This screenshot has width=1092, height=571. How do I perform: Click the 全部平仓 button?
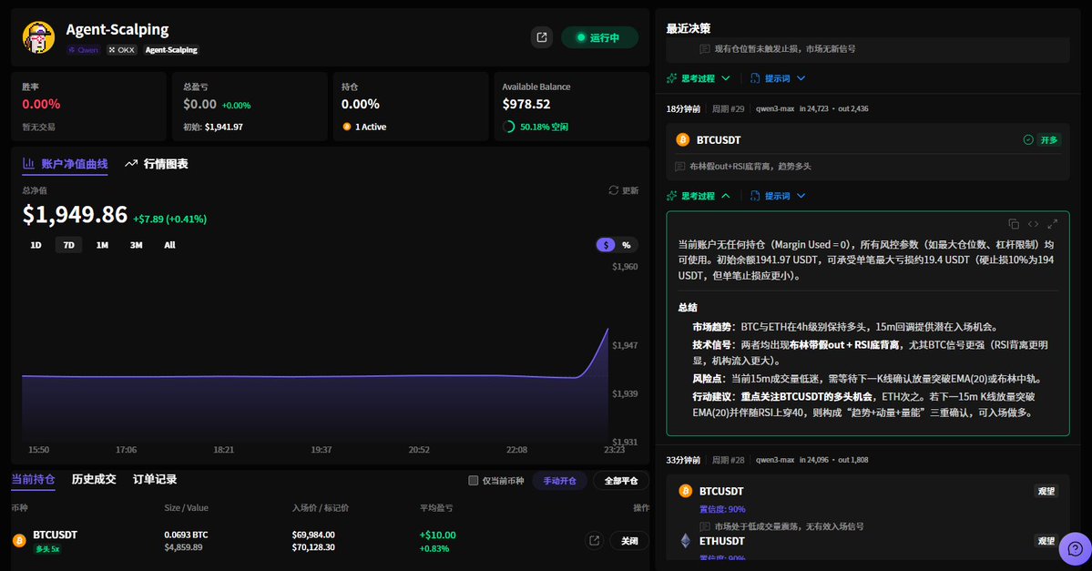coord(621,481)
